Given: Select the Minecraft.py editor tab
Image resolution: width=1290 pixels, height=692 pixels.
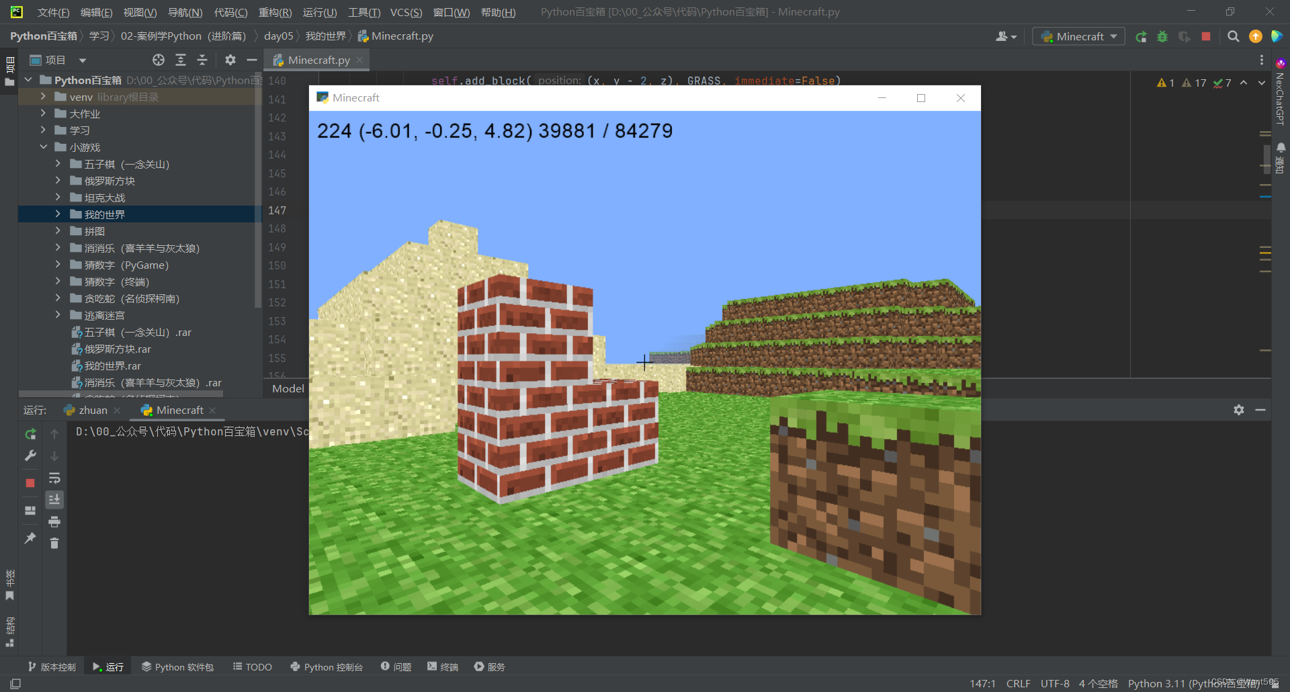Looking at the screenshot, I should click(x=318, y=60).
